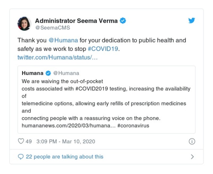213x174 pixels.
Task: Click the Twitter bird logo
Action: pos(192,20)
